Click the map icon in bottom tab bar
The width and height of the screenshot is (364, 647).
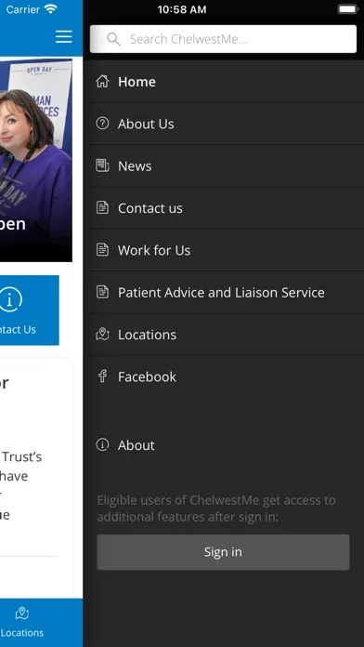[22, 614]
